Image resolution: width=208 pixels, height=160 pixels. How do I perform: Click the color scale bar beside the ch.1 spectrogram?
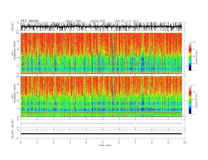190,56
